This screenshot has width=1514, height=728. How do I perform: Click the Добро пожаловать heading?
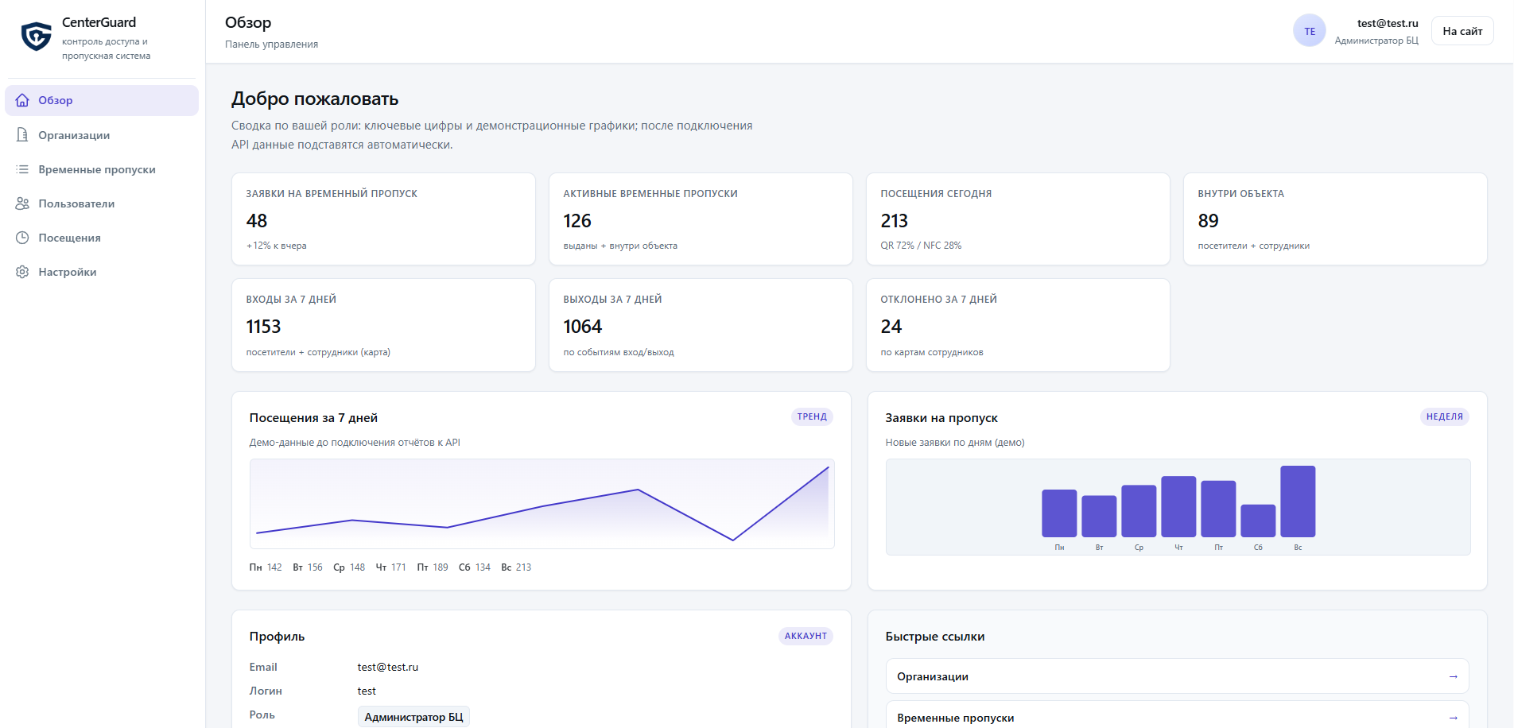point(315,99)
